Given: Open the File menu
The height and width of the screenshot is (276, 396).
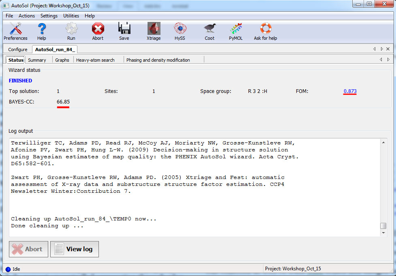Looking at the screenshot, I should point(9,16).
